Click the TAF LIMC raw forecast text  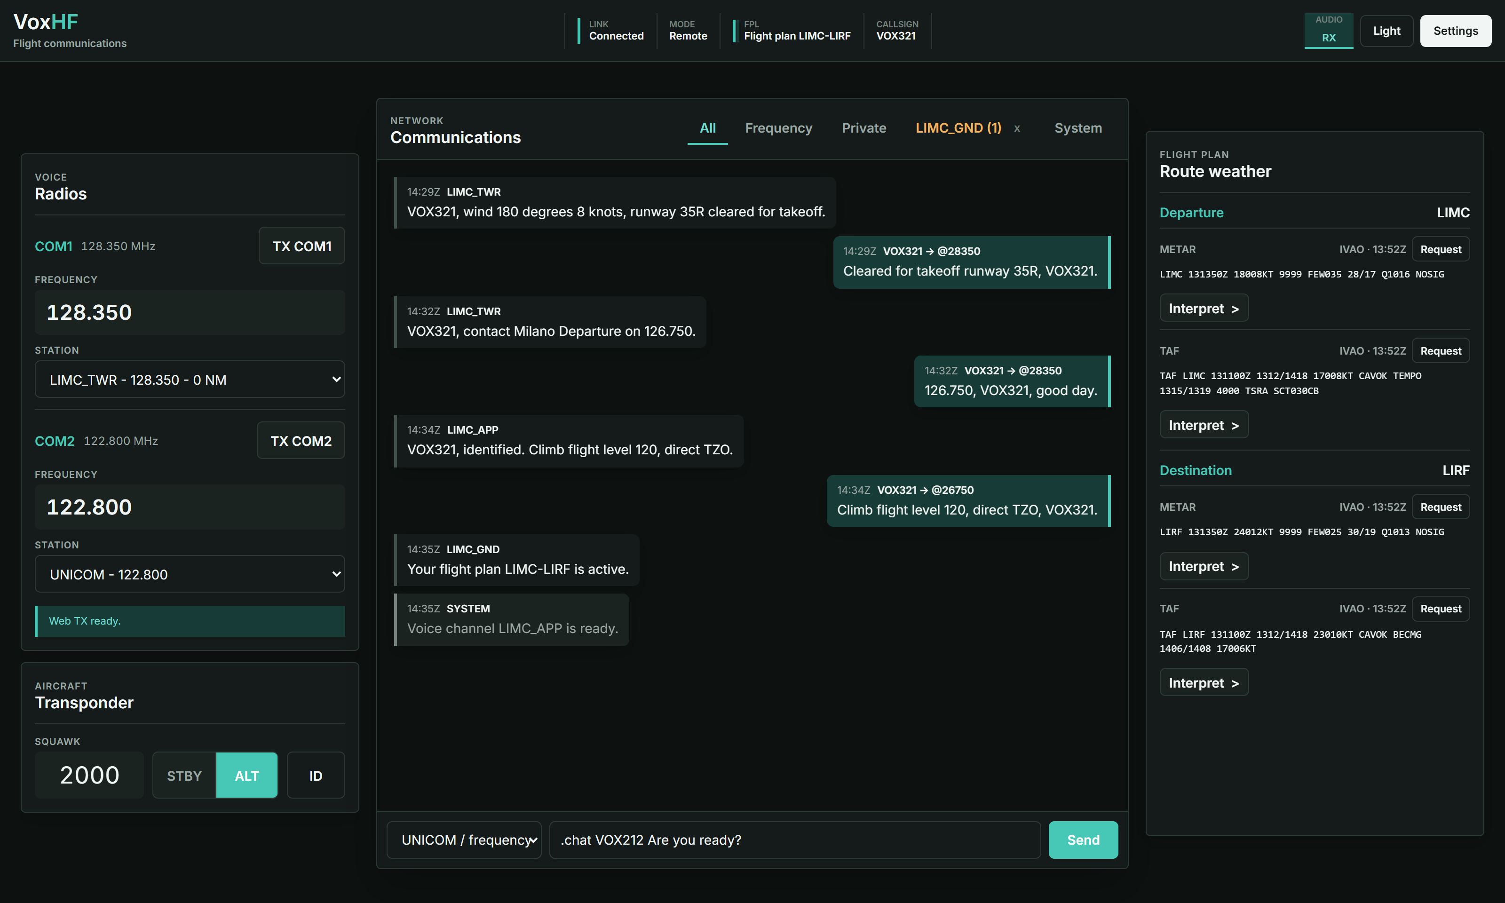click(x=1290, y=383)
